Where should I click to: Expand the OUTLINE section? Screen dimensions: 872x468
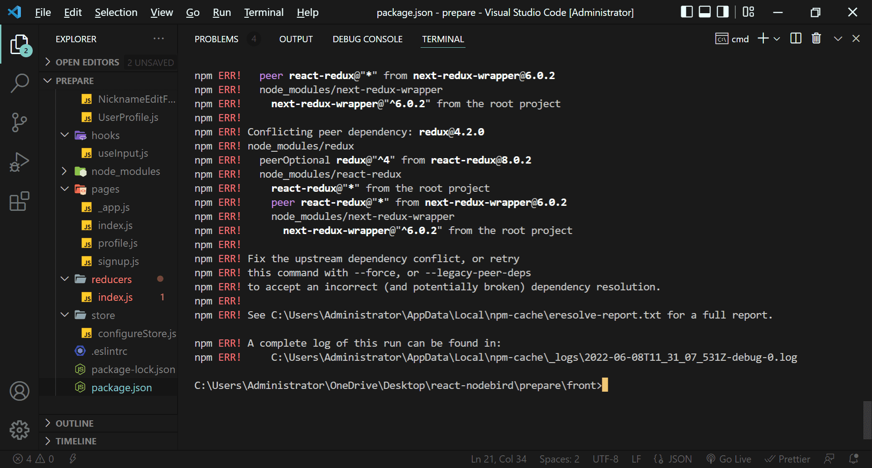(74, 423)
